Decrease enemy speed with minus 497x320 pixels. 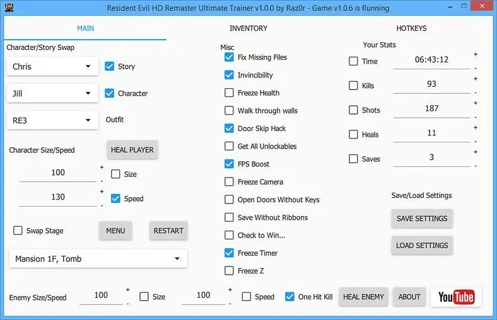click(x=230, y=304)
